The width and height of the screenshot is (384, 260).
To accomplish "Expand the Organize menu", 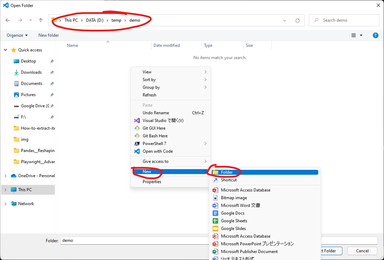I will coord(16,35).
